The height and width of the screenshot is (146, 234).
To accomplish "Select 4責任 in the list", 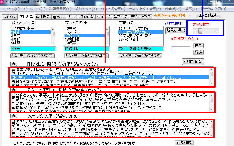I will click(x=30, y=39).
